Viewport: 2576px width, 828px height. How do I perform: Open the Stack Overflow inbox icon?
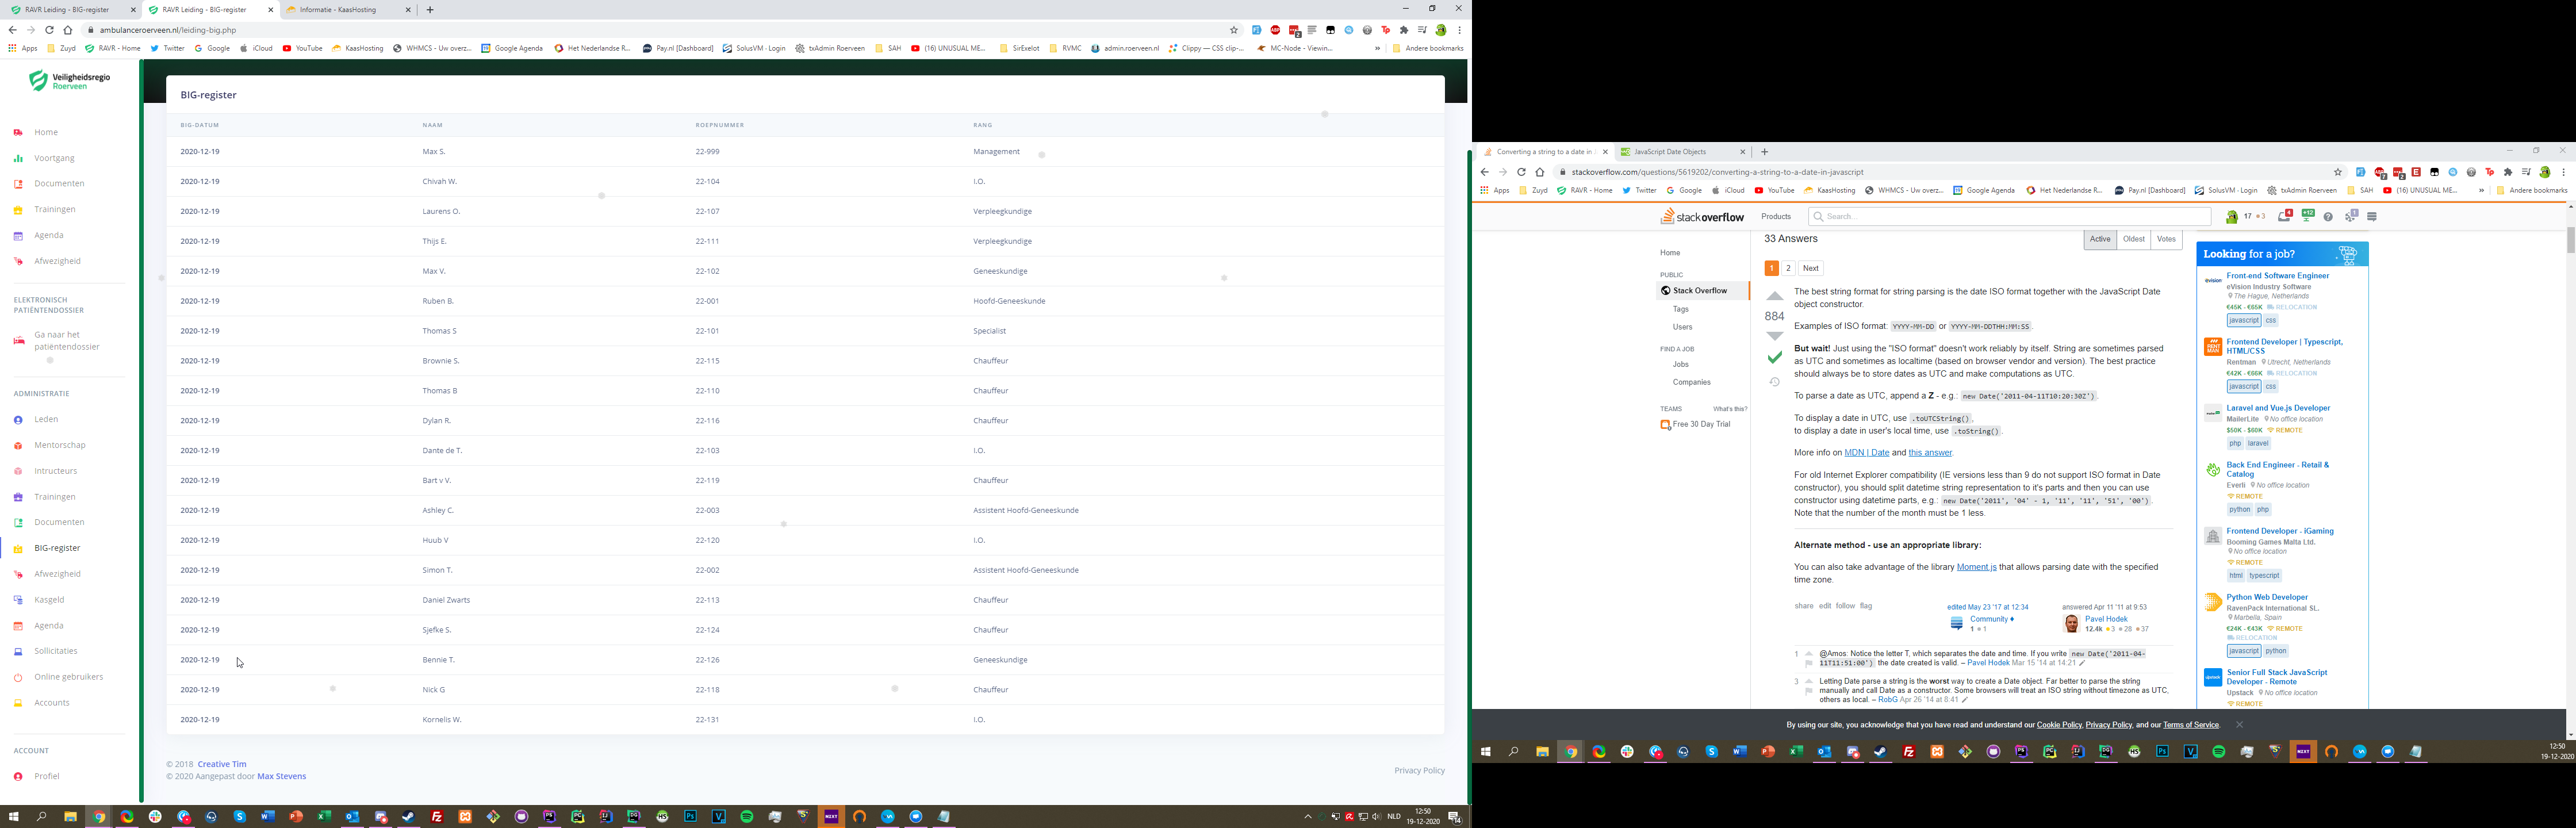coord(2284,216)
